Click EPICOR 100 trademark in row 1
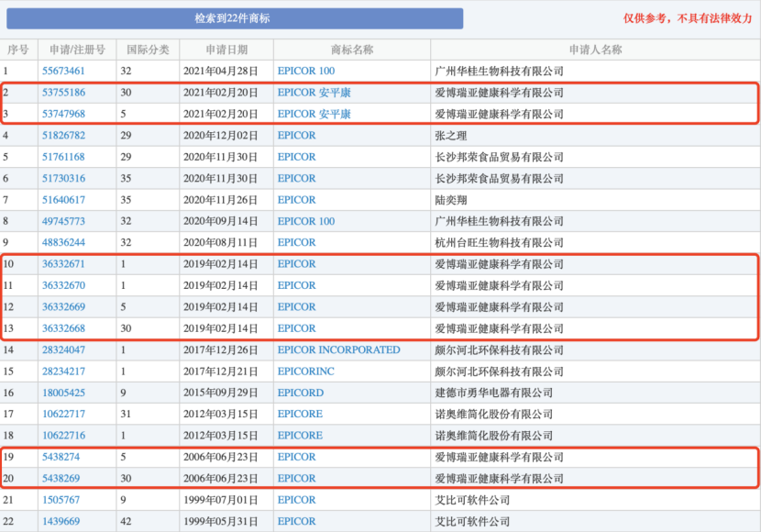 pos(306,71)
